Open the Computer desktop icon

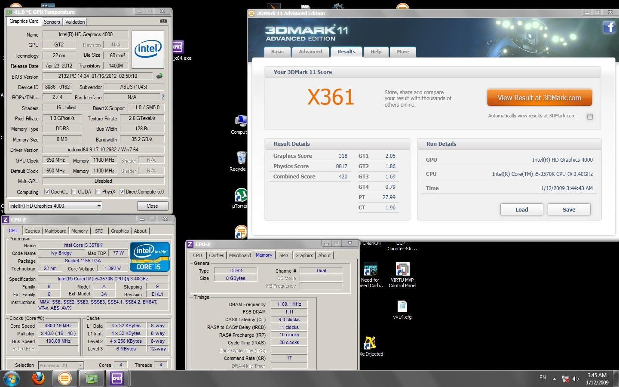click(x=240, y=125)
